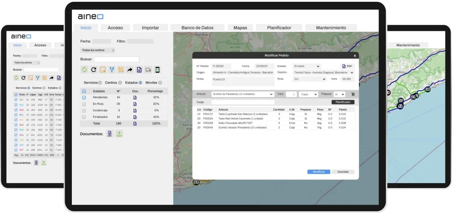Open the Cajas unit dropdown
Viewport: 452px width, 213px height.
[308, 94]
